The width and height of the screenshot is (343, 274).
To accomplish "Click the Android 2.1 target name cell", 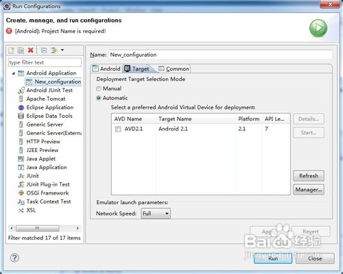I will 173,129.
